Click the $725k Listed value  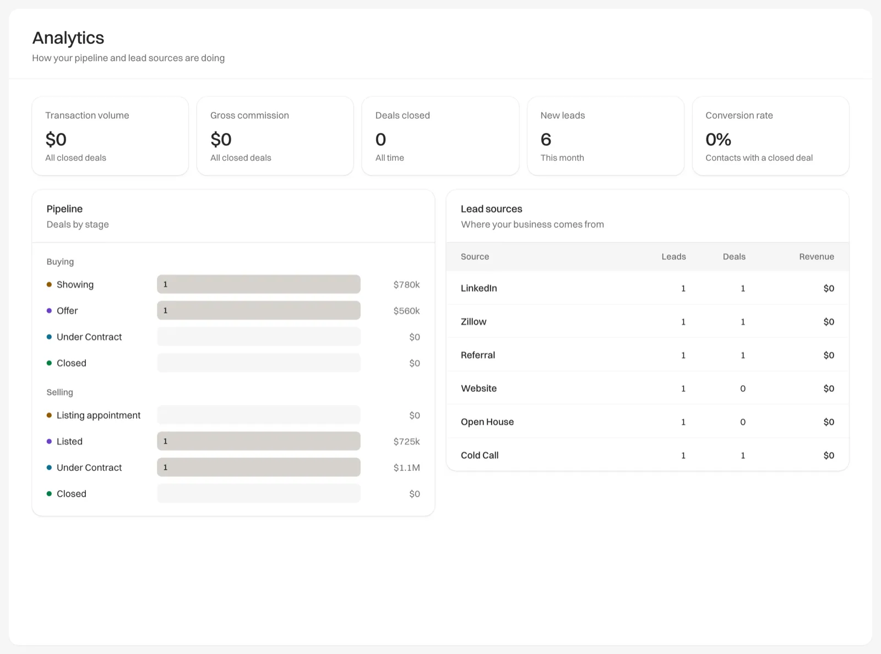pos(406,442)
